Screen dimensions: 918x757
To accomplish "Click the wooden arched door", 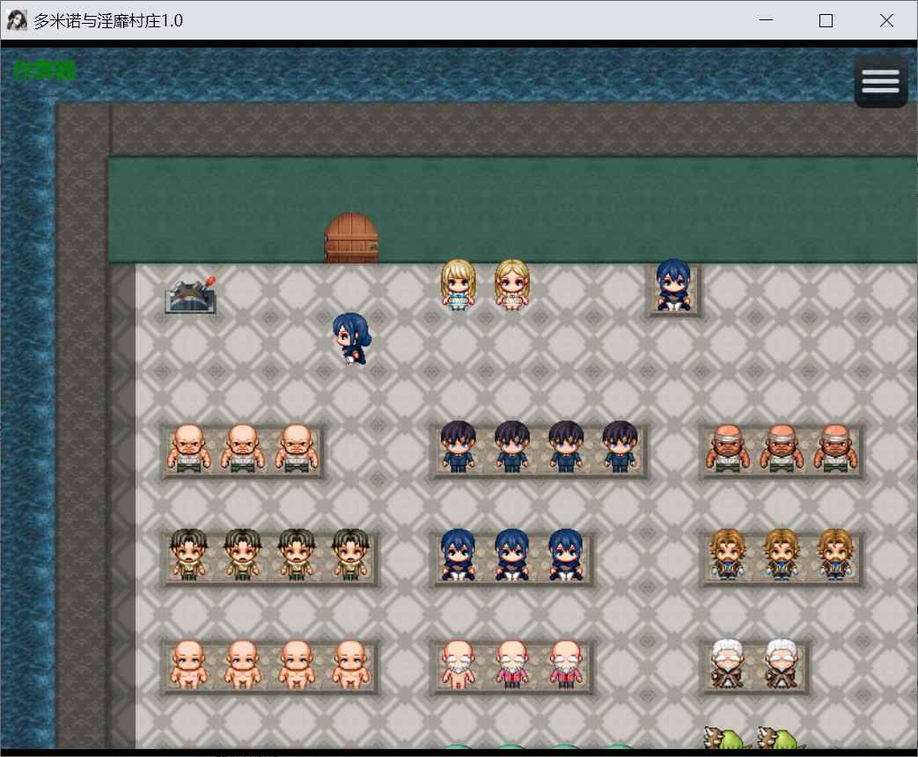I will [351, 239].
